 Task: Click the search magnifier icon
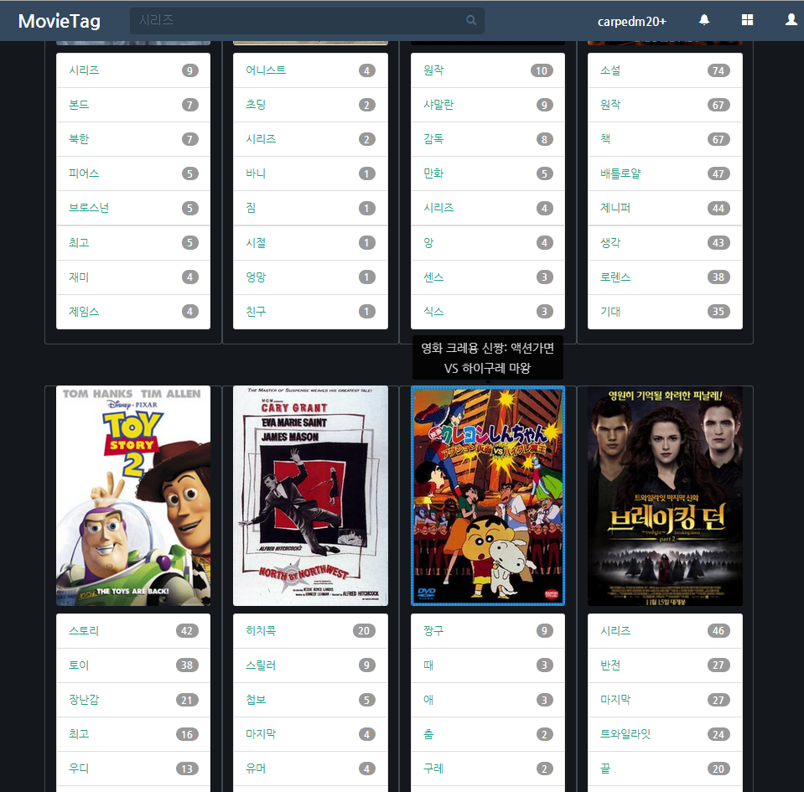coord(470,20)
